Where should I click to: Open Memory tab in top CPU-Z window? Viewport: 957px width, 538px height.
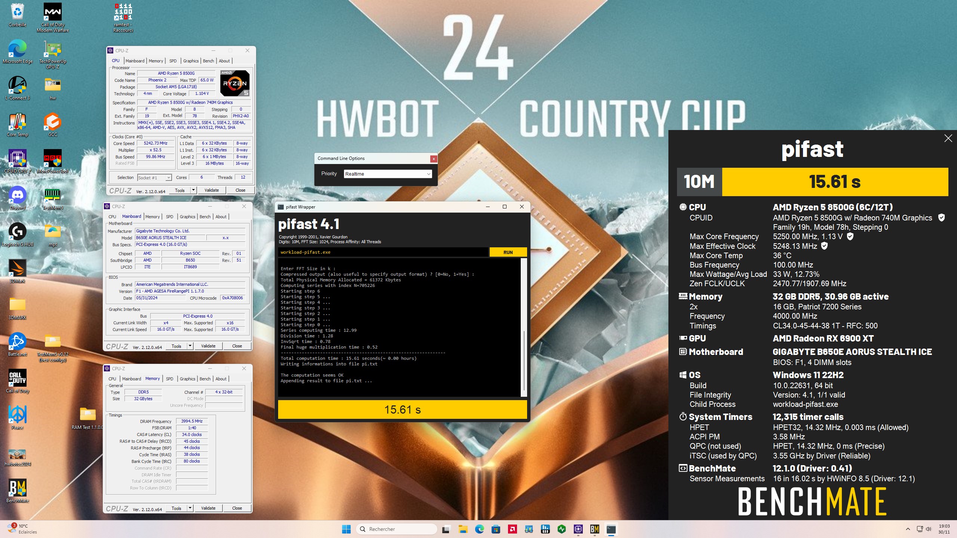point(156,61)
